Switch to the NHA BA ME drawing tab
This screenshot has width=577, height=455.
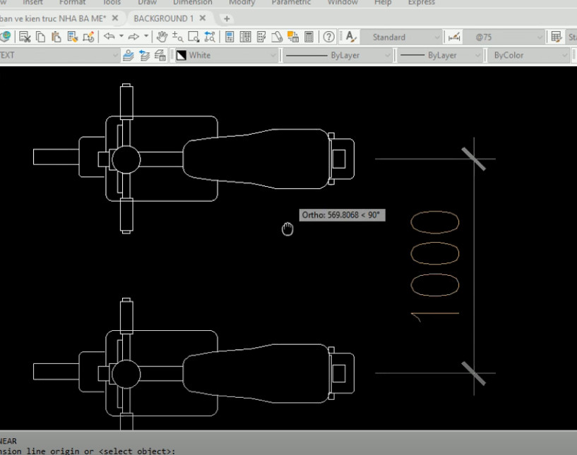[x=53, y=20]
